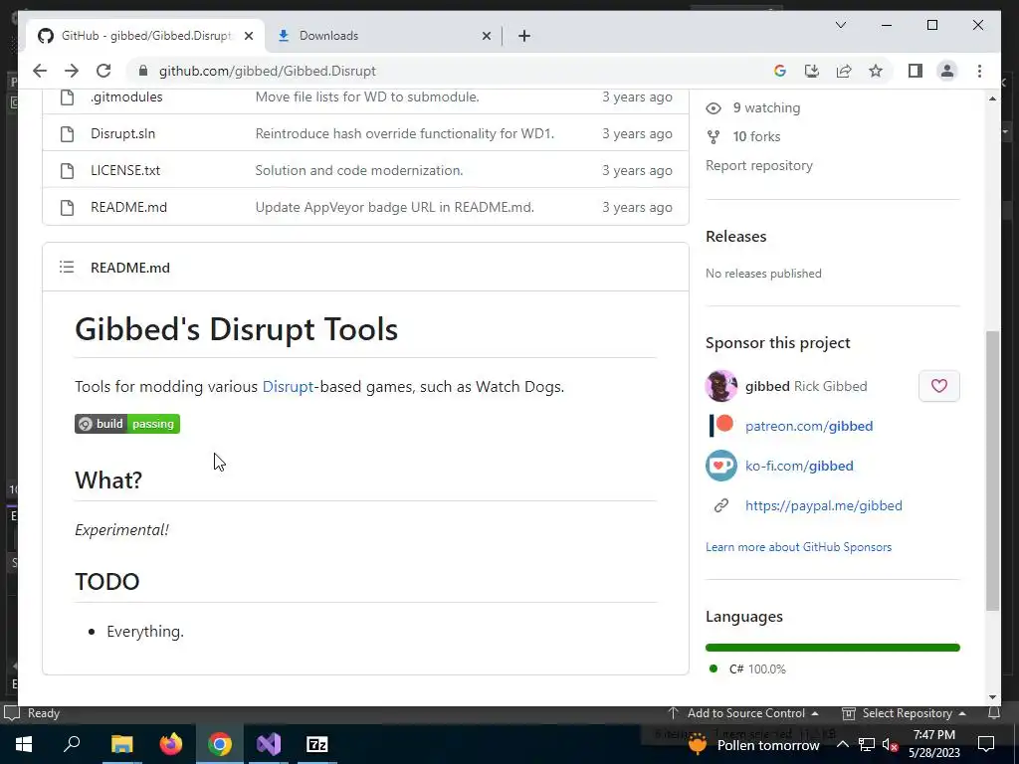Viewport: 1019px width, 764px height.
Task: Click Report repository
Action: pyautogui.click(x=759, y=166)
